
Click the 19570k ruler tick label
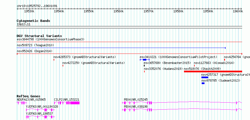click(x=148, y=11)
